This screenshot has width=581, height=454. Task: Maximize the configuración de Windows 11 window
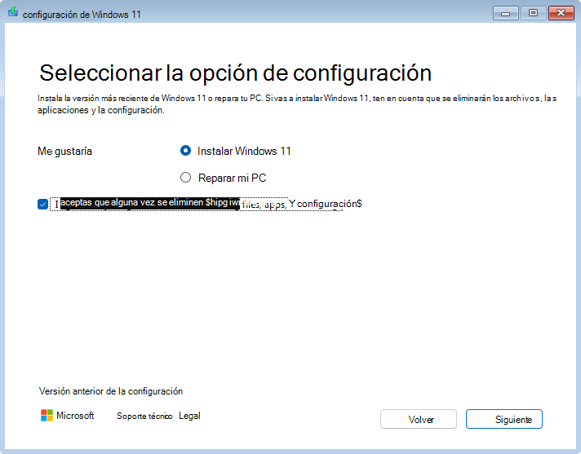click(x=533, y=13)
